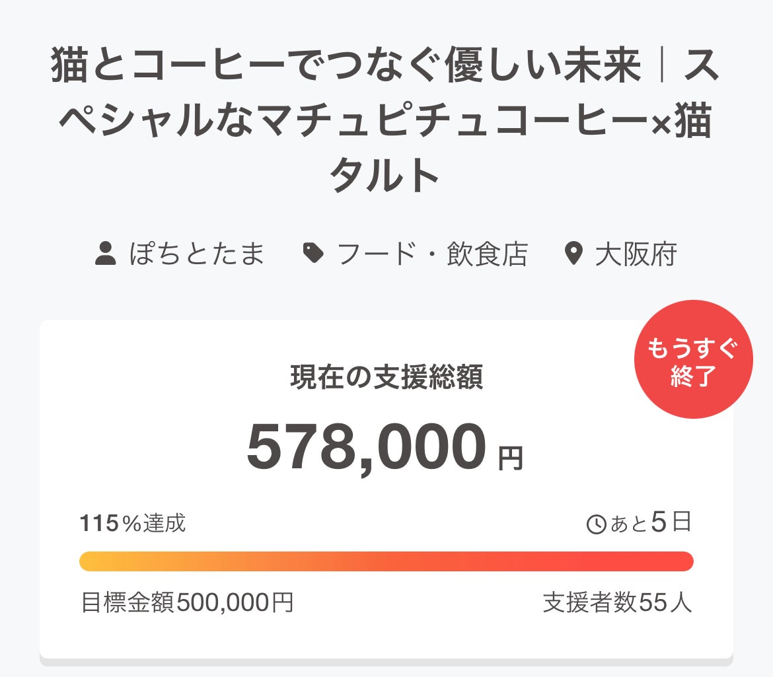Click the 115%達成 achievement label
The width and height of the screenshot is (773, 677).
pos(133,524)
